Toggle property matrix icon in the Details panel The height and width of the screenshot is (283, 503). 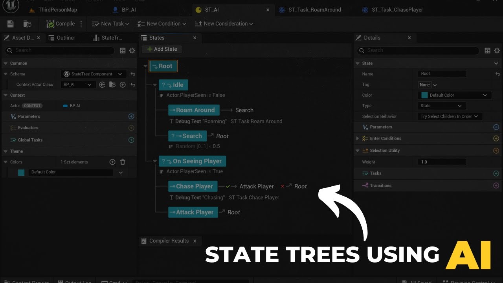[488, 50]
